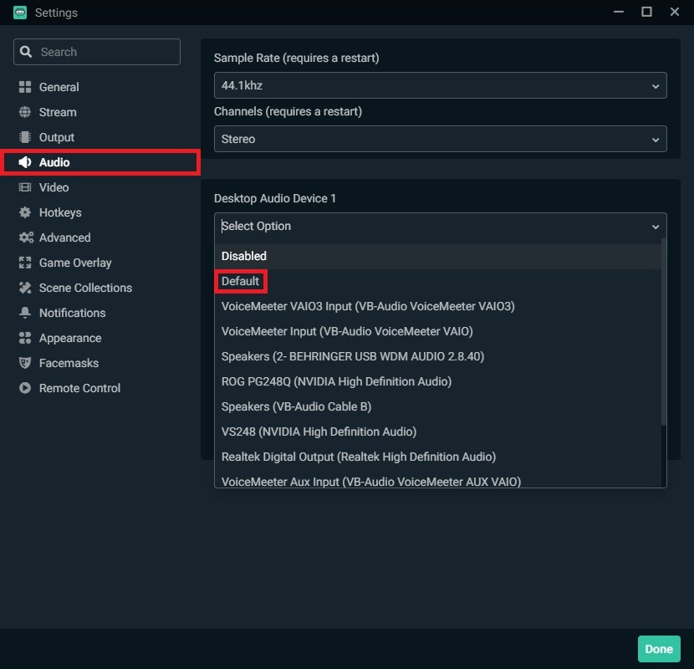
Task: Click the dropdown list scrollbar
Action: [663, 332]
